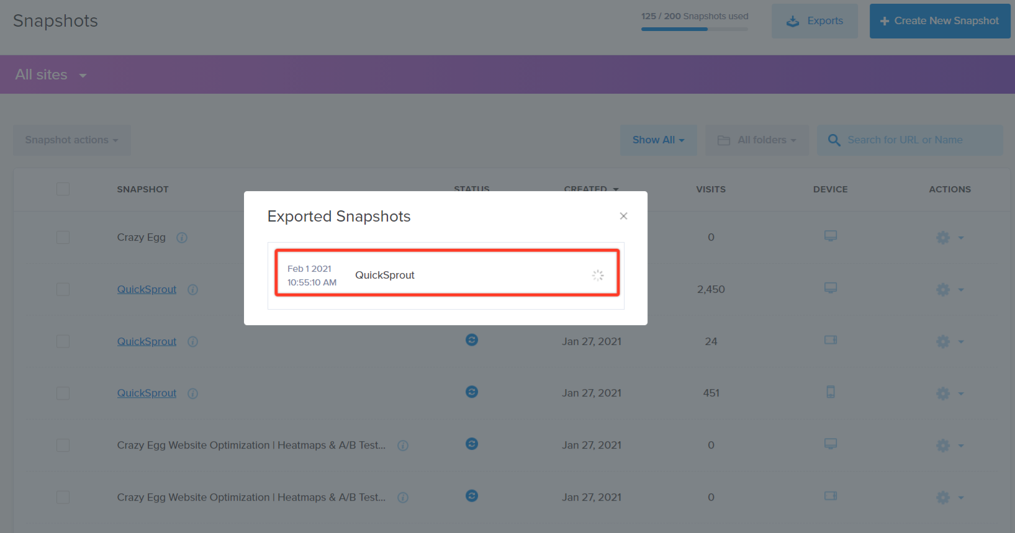The image size is (1015, 533).
Task: Click the snapshots usage progress bar
Action: click(x=695, y=29)
